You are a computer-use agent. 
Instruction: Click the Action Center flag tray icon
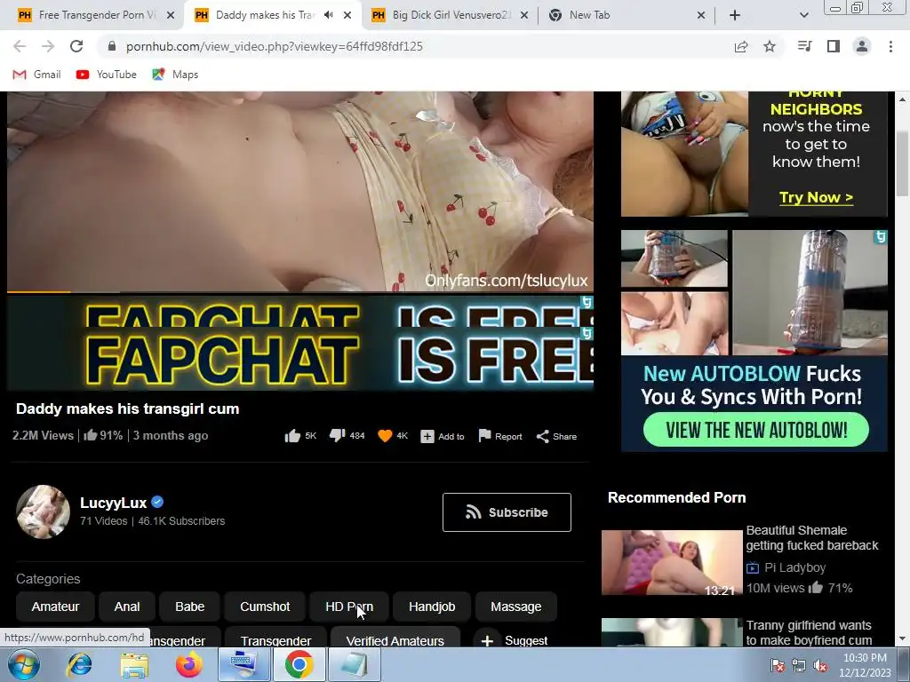[x=777, y=665]
